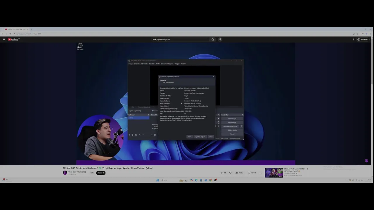Open Onur Naci Öztürkler channel link

(x=76, y=172)
